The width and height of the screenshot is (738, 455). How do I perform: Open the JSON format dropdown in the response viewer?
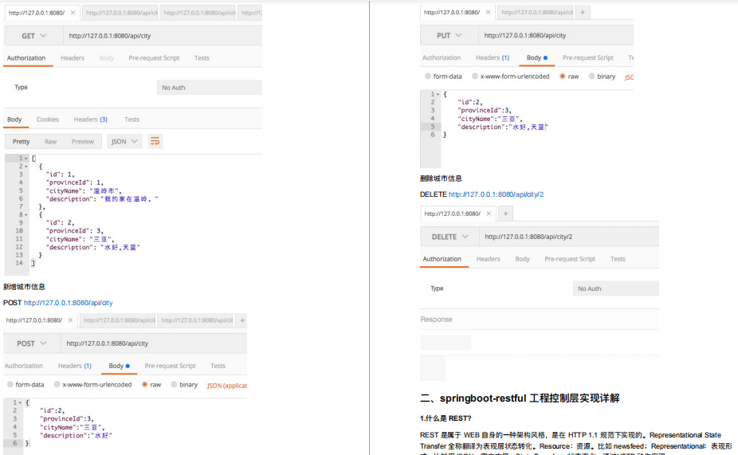[x=124, y=141]
